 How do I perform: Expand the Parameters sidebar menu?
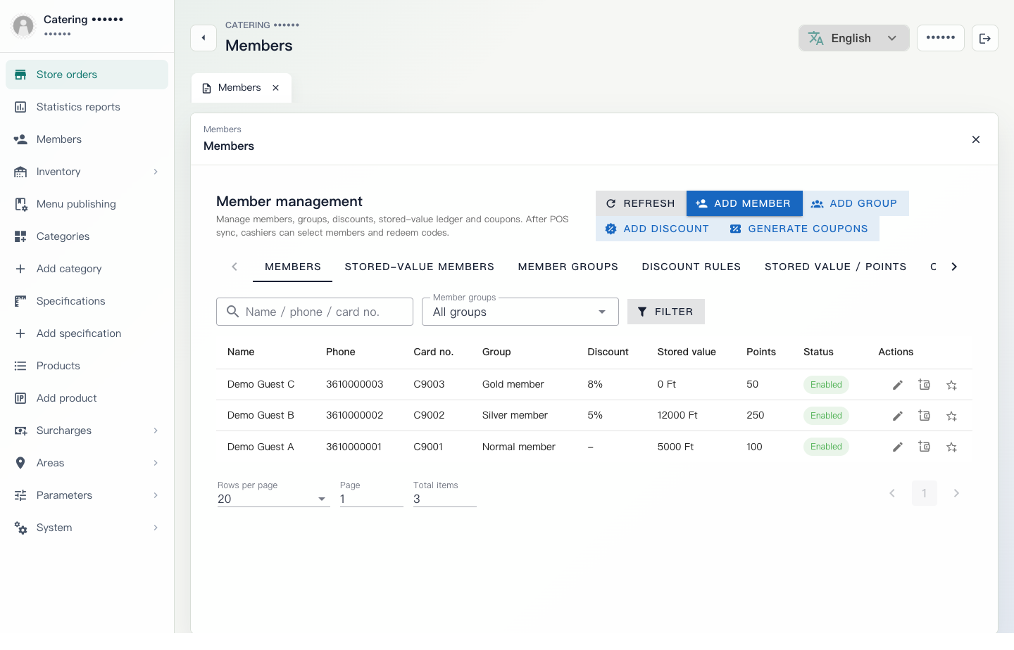(x=87, y=495)
